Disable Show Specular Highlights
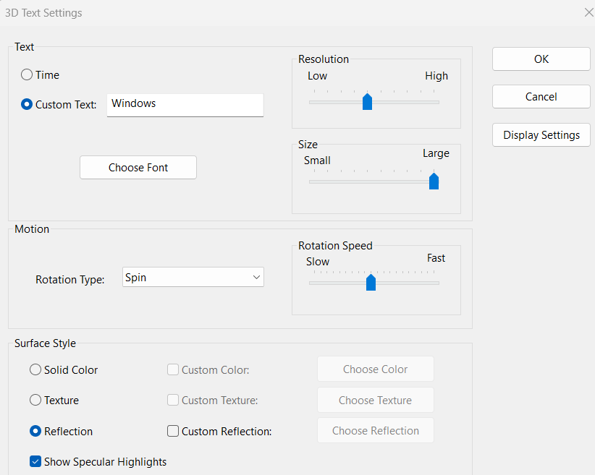 (x=35, y=461)
